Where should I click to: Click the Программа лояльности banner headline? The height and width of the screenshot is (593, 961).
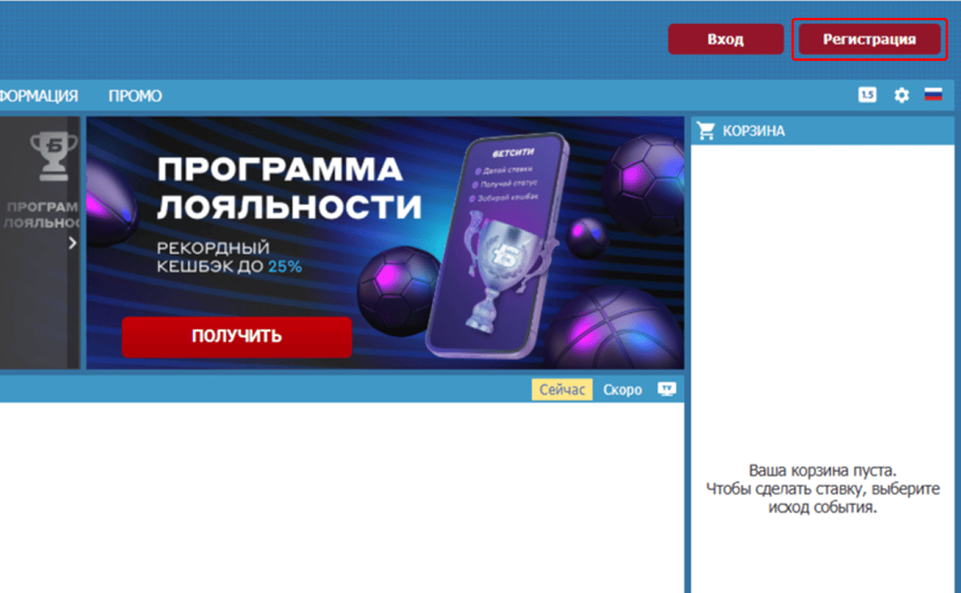click(x=289, y=188)
